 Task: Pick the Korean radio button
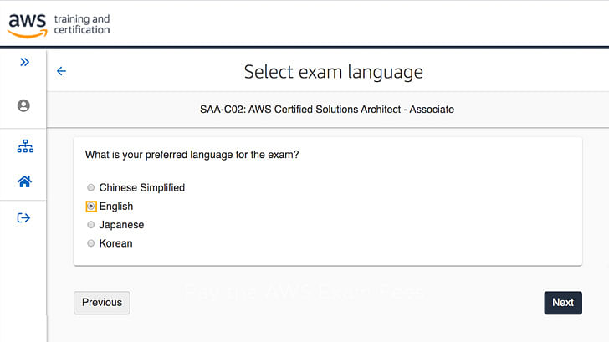coord(91,243)
